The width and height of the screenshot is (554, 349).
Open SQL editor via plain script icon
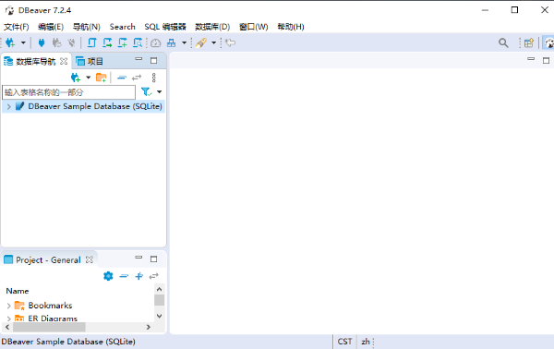click(91, 42)
